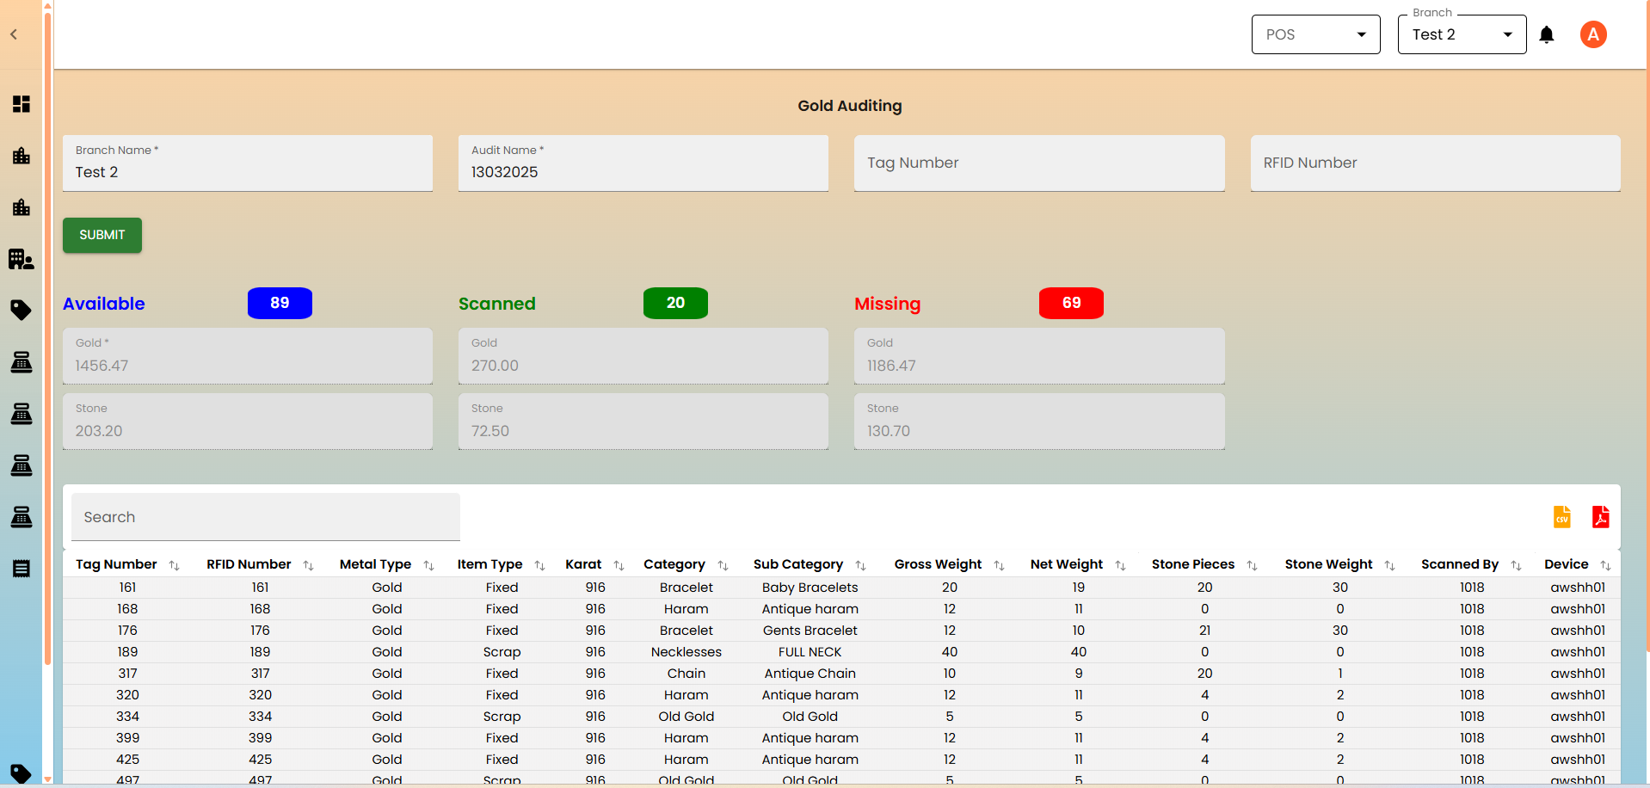Open notifications bell
Viewport: 1650px width, 788px height.
coord(1547,34)
